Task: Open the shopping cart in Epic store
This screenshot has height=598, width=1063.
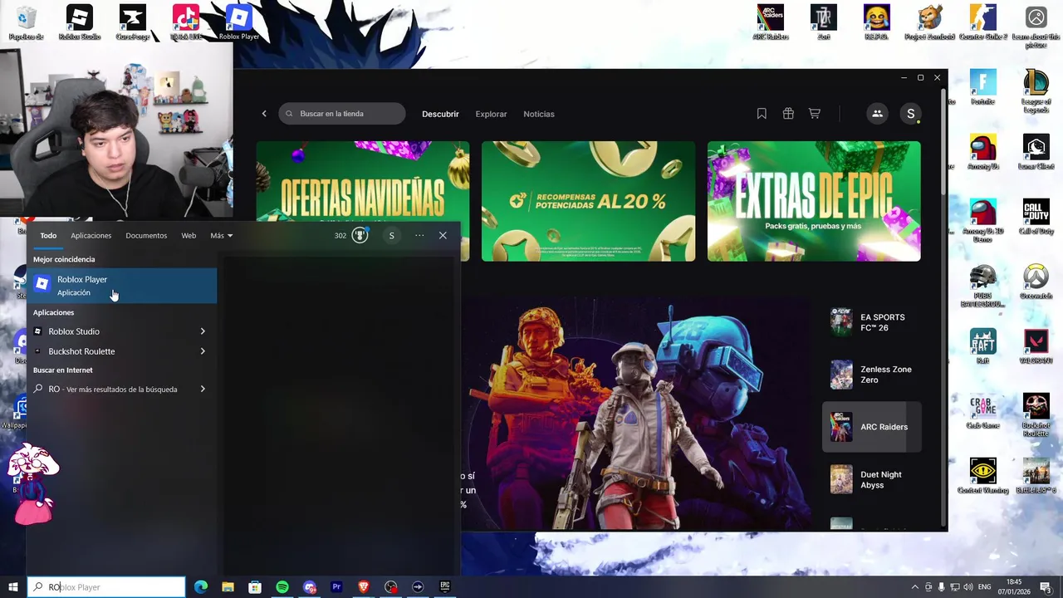Action: (x=815, y=114)
